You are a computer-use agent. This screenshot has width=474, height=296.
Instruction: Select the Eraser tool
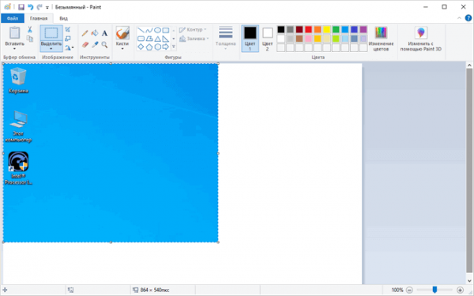tap(85, 45)
